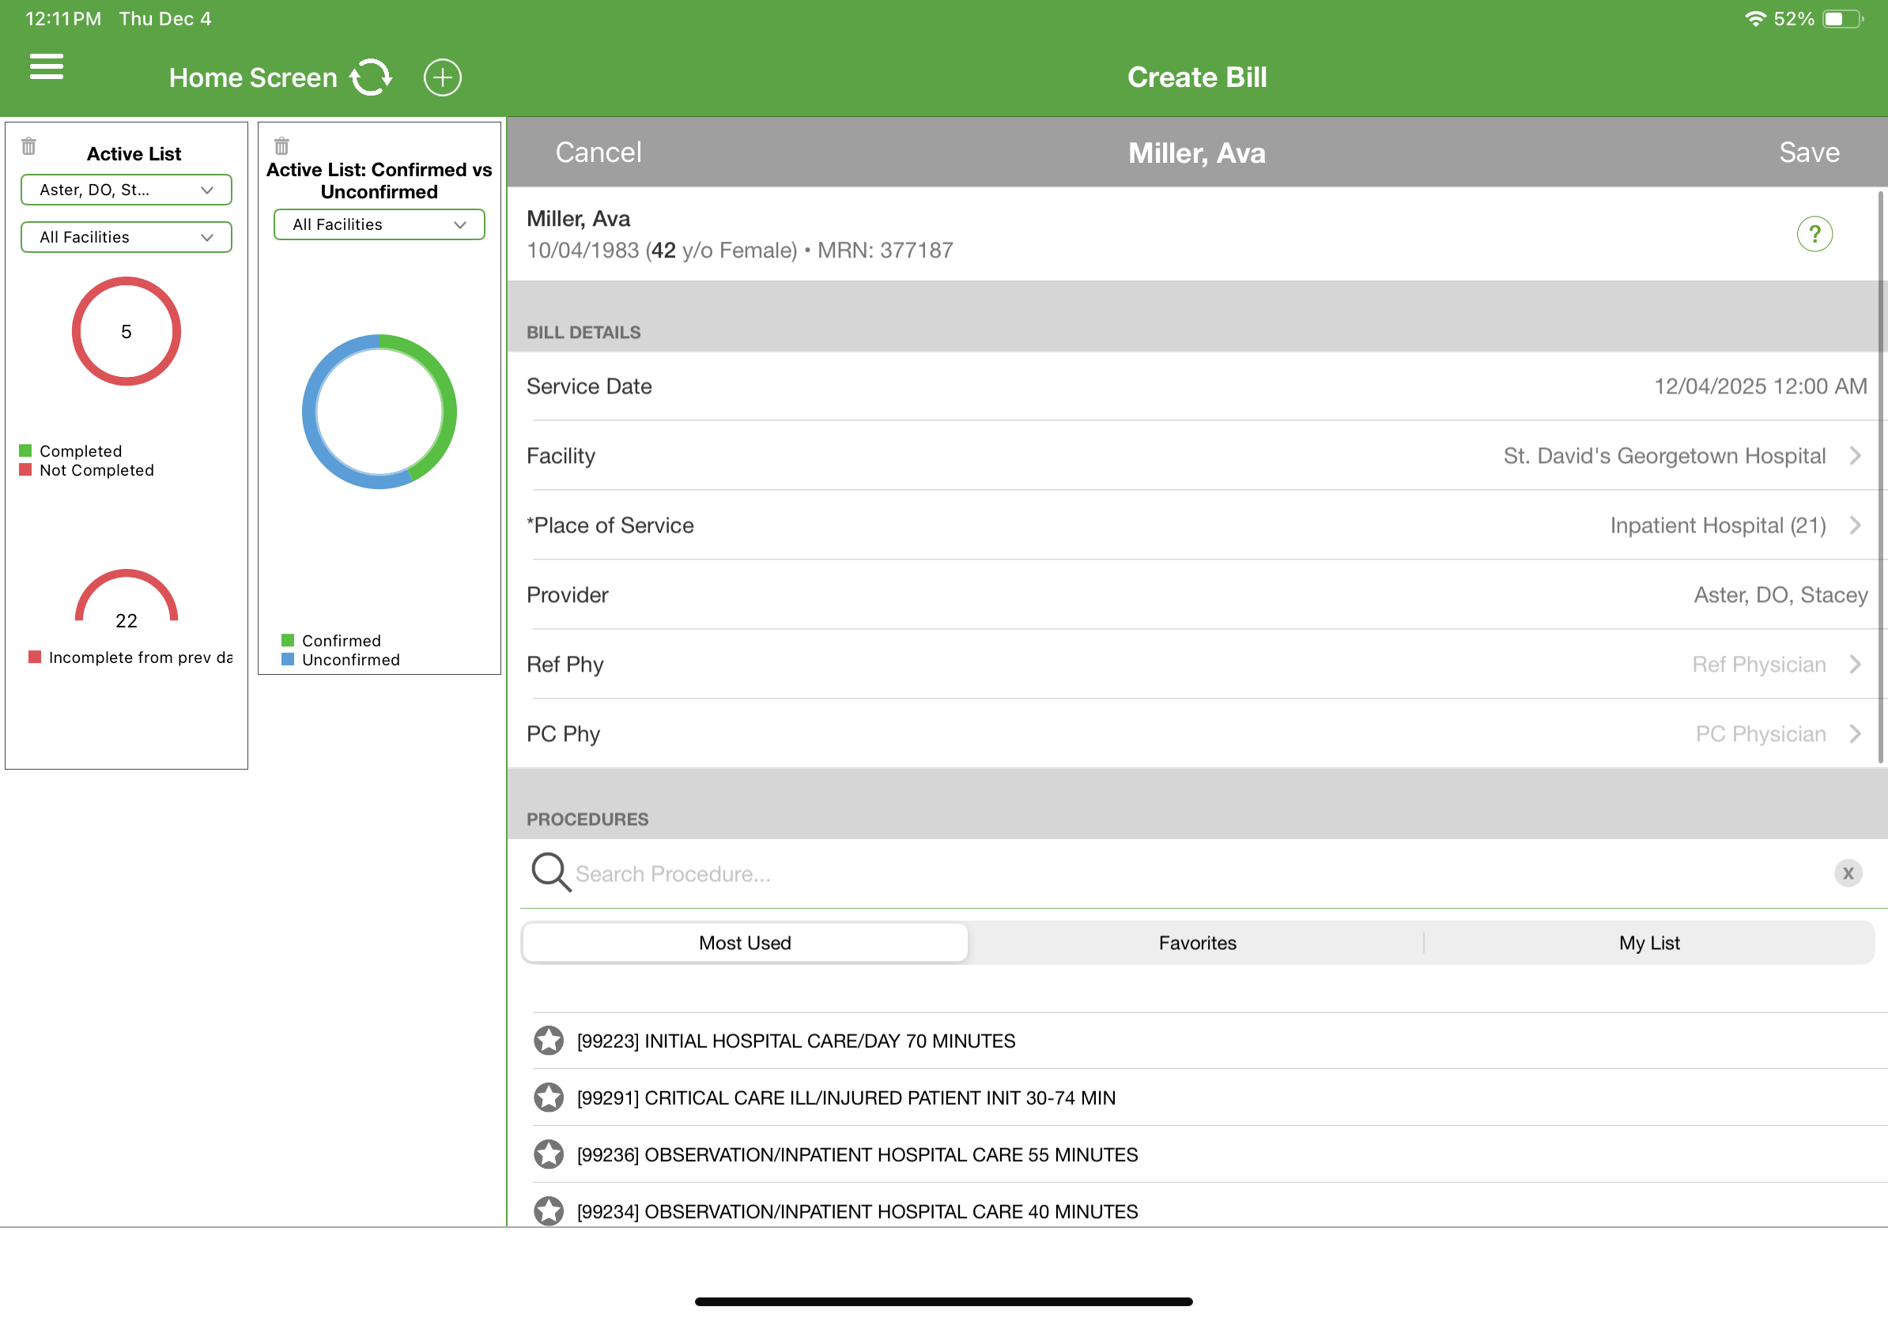Expand the Ref Phy chevron

point(1855,664)
